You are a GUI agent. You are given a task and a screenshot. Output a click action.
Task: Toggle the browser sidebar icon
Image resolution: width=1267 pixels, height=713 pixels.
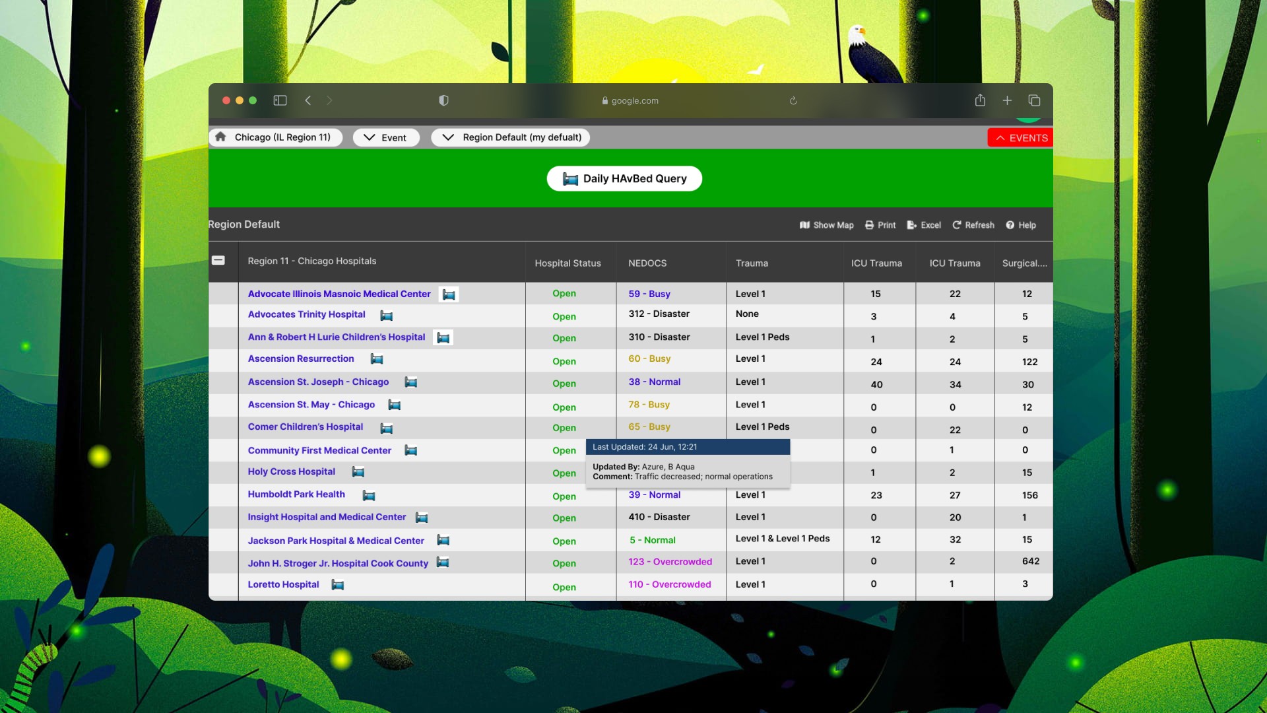pyautogui.click(x=280, y=100)
